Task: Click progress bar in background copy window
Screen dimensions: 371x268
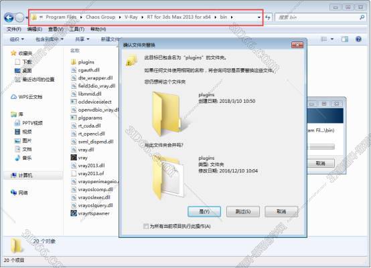Action: point(321,147)
